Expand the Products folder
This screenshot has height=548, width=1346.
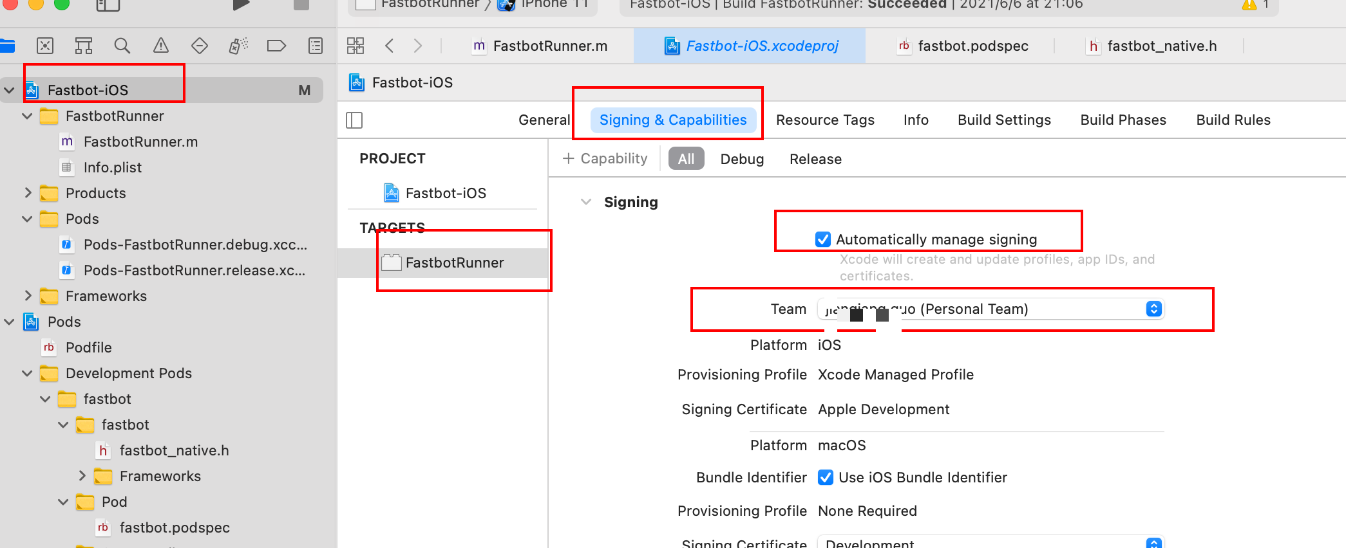pos(27,193)
